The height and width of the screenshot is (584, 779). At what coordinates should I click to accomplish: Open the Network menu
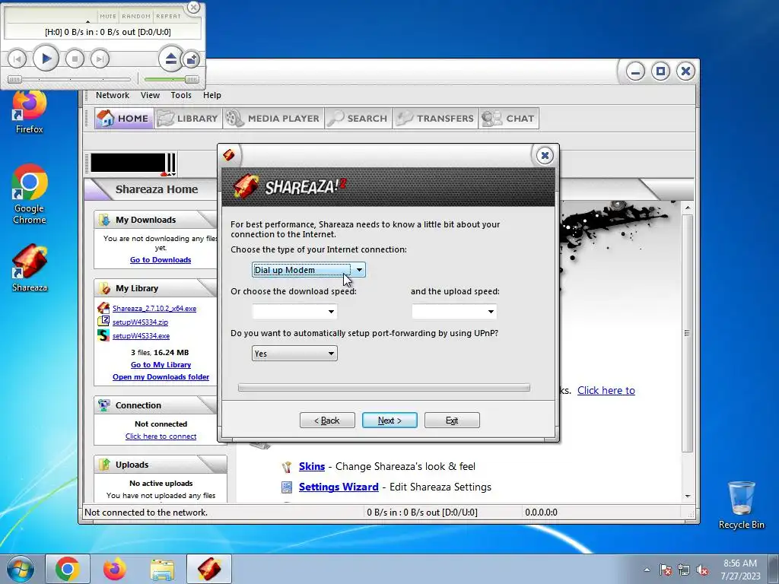click(113, 95)
